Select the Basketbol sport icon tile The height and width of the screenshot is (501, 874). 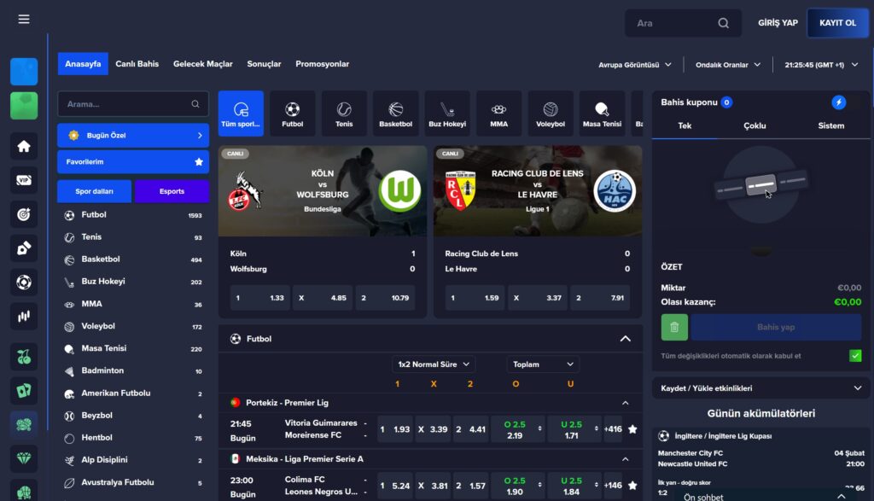(x=396, y=114)
